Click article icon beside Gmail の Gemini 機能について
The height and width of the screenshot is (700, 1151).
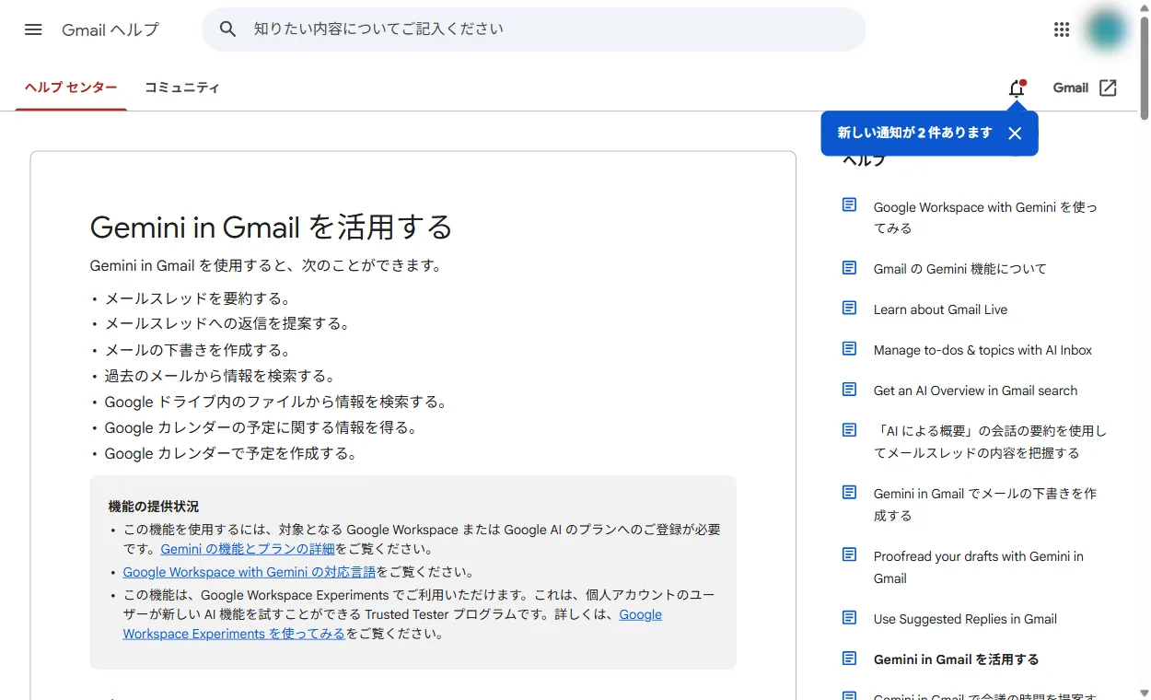849,268
